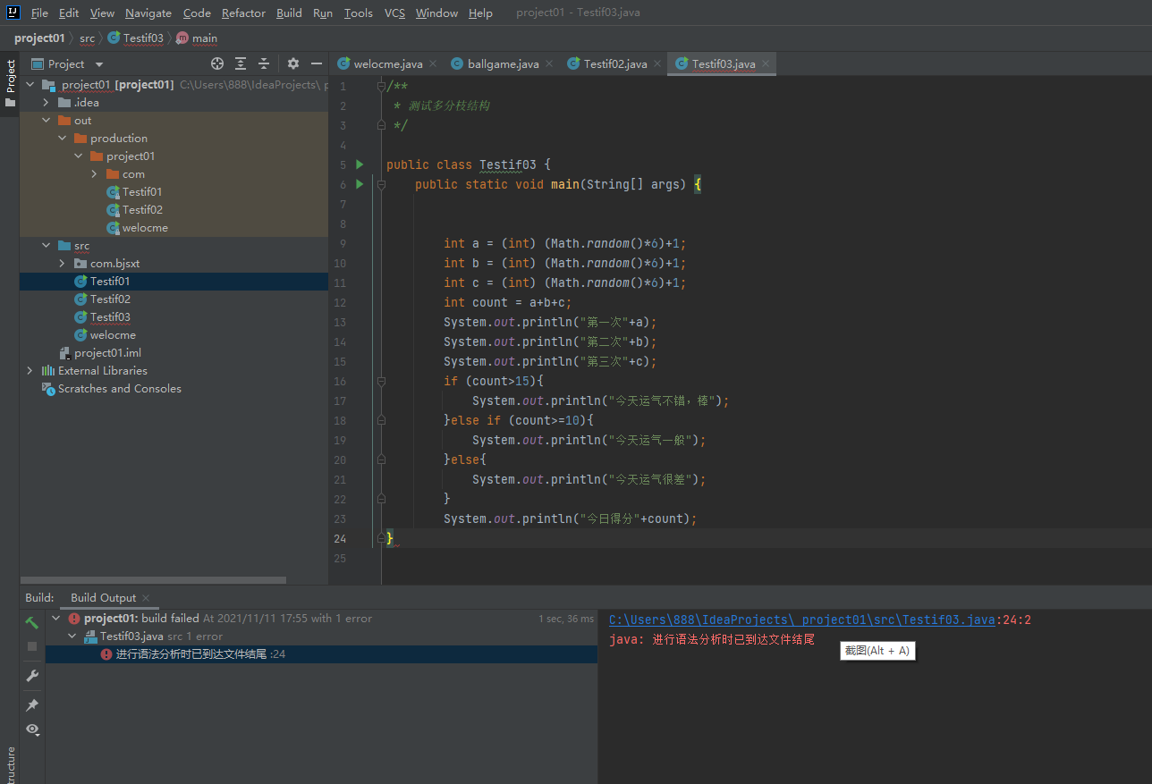Close the Testif03.java editor tab
The image size is (1152, 784).
[766, 63]
